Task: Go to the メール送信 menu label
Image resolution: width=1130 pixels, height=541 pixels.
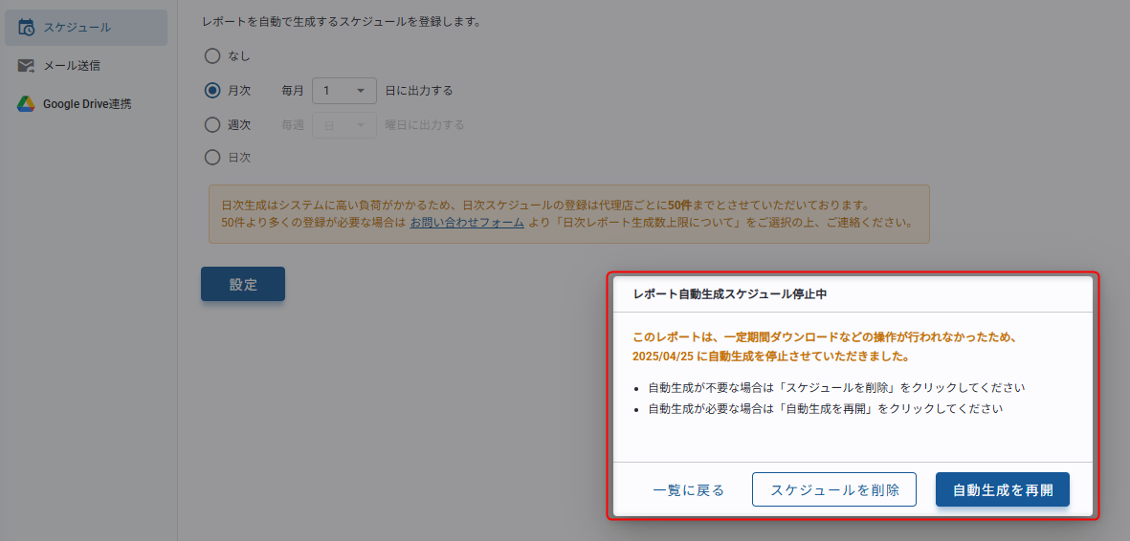Action: click(72, 66)
